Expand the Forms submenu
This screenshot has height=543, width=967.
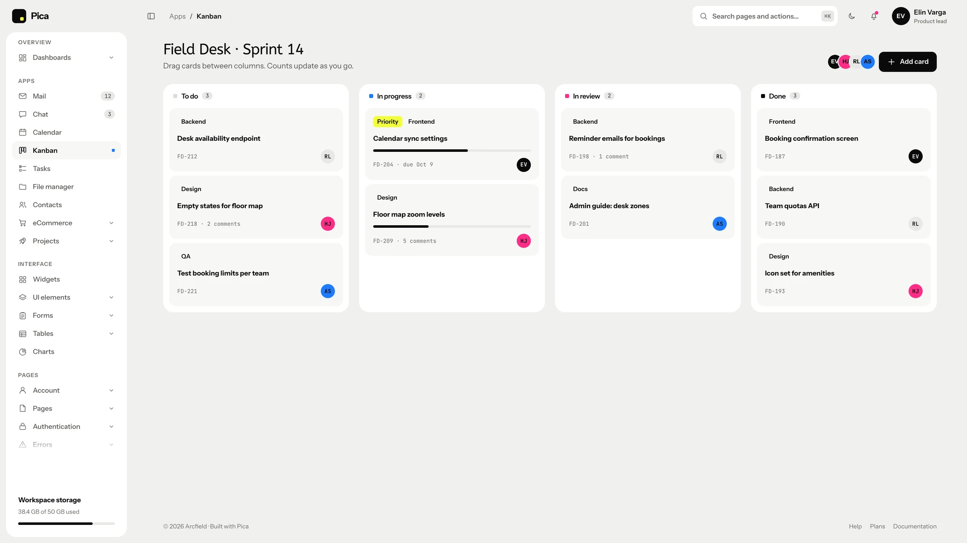[x=66, y=315]
